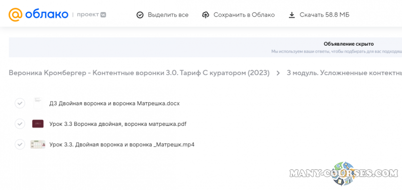The width and height of the screenshot is (402, 190).
Task: Click the download arrow icon
Action: coord(292,15)
